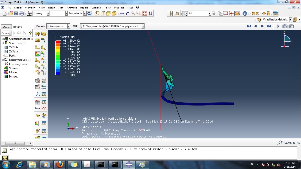The image size is (301, 169).
Task: Open the Result menu
Action: point(51,8)
